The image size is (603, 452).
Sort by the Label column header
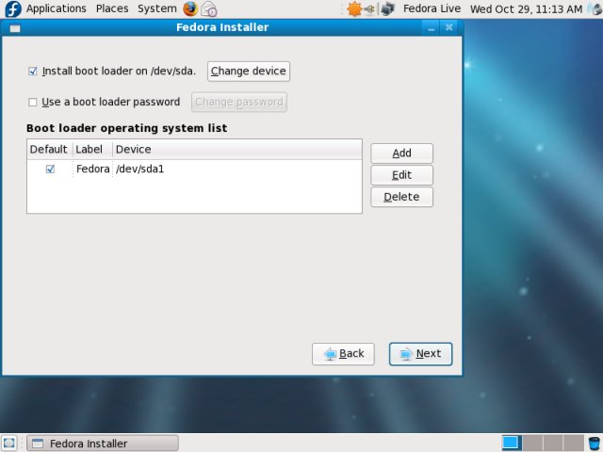[92, 149]
